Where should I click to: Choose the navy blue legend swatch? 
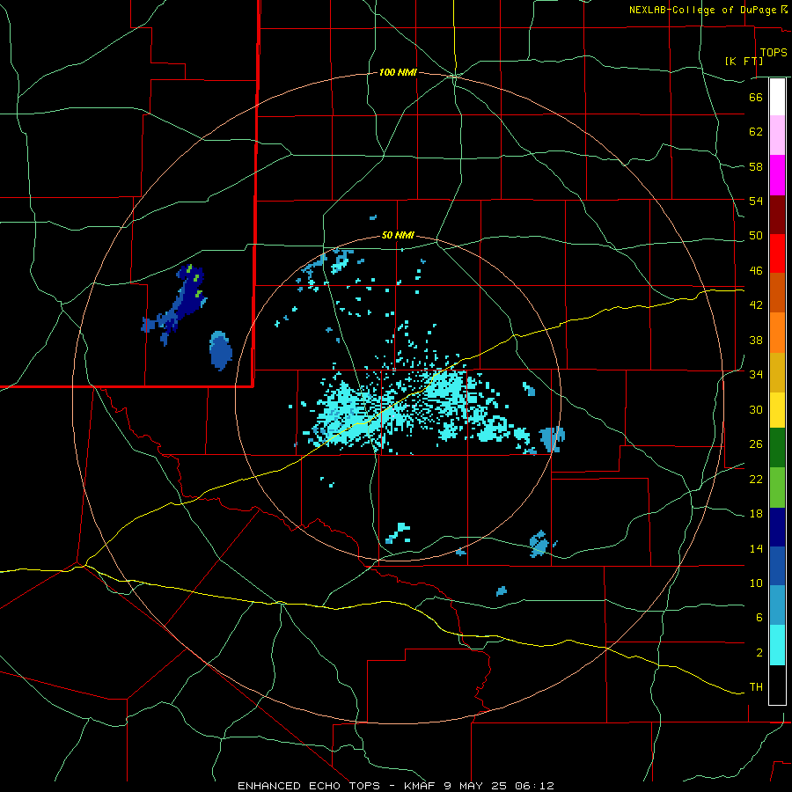(x=777, y=526)
